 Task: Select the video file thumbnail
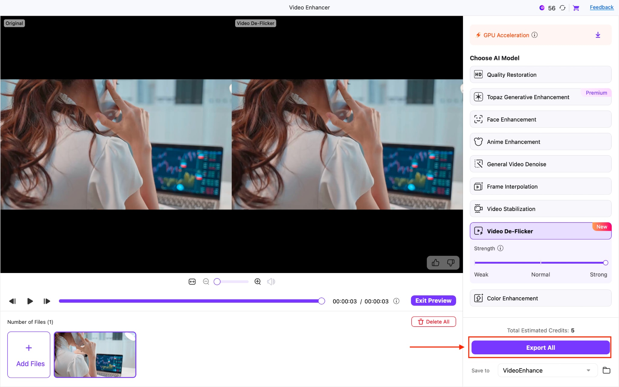coord(95,355)
